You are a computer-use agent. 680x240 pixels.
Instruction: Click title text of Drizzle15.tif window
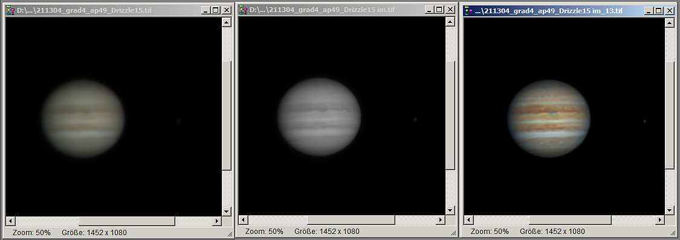click(85, 10)
